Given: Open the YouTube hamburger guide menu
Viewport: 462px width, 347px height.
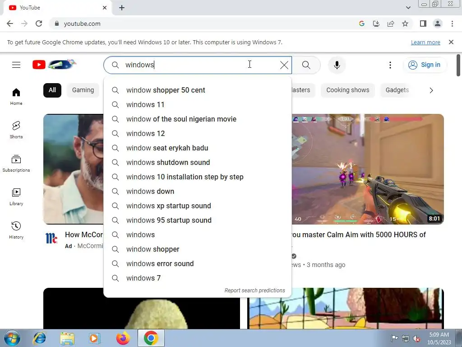Looking at the screenshot, I should click(16, 65).
